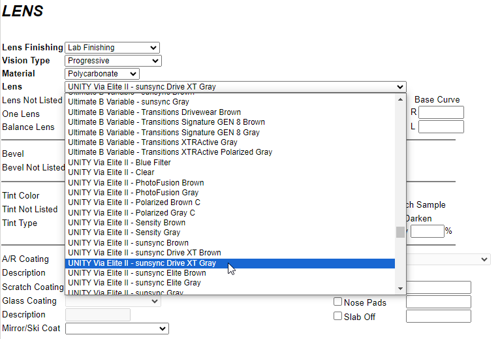Select UNITY Via Elite II - PhotoFusion Brown
500x339 pixels.
pyautogui.click(x=136, y=183)
